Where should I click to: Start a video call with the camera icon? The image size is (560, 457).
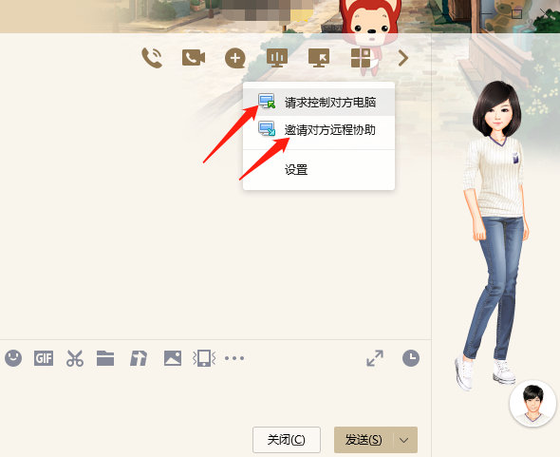point(194,58)
